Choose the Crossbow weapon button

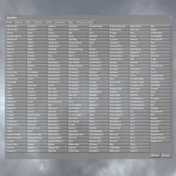pyautogui.click(x=160, y=99)
